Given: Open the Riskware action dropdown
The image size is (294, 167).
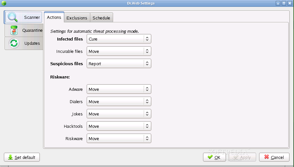Looking at the screenshot, I should [x=119, y=138].
